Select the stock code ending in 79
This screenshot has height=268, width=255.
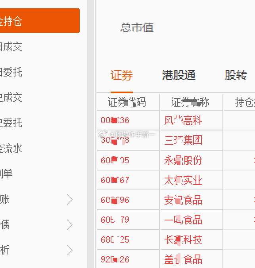coord(115,220)
